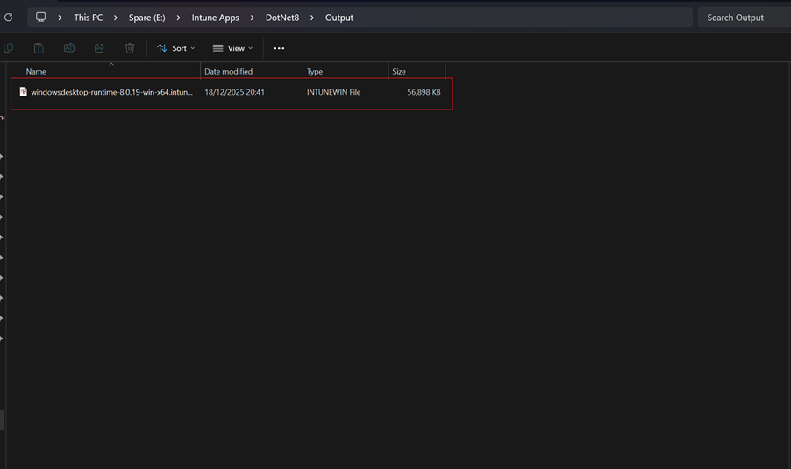Open the View dropdown menu
Image resolution: width=791 pixels, height=469 pixels.
pos(232,48)
